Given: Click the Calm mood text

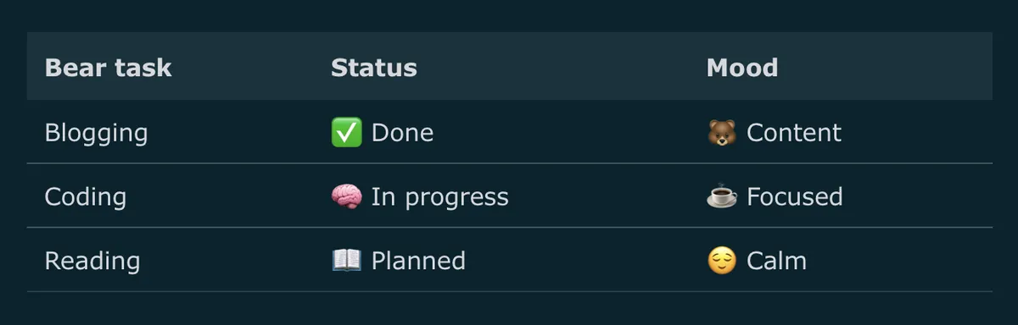Looking at the screenshot, I should point(776,261).
